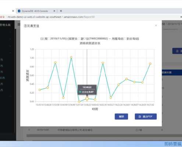
Task: Expand the bottom sidebar chevron menu
Action: [x=10, y=96]
